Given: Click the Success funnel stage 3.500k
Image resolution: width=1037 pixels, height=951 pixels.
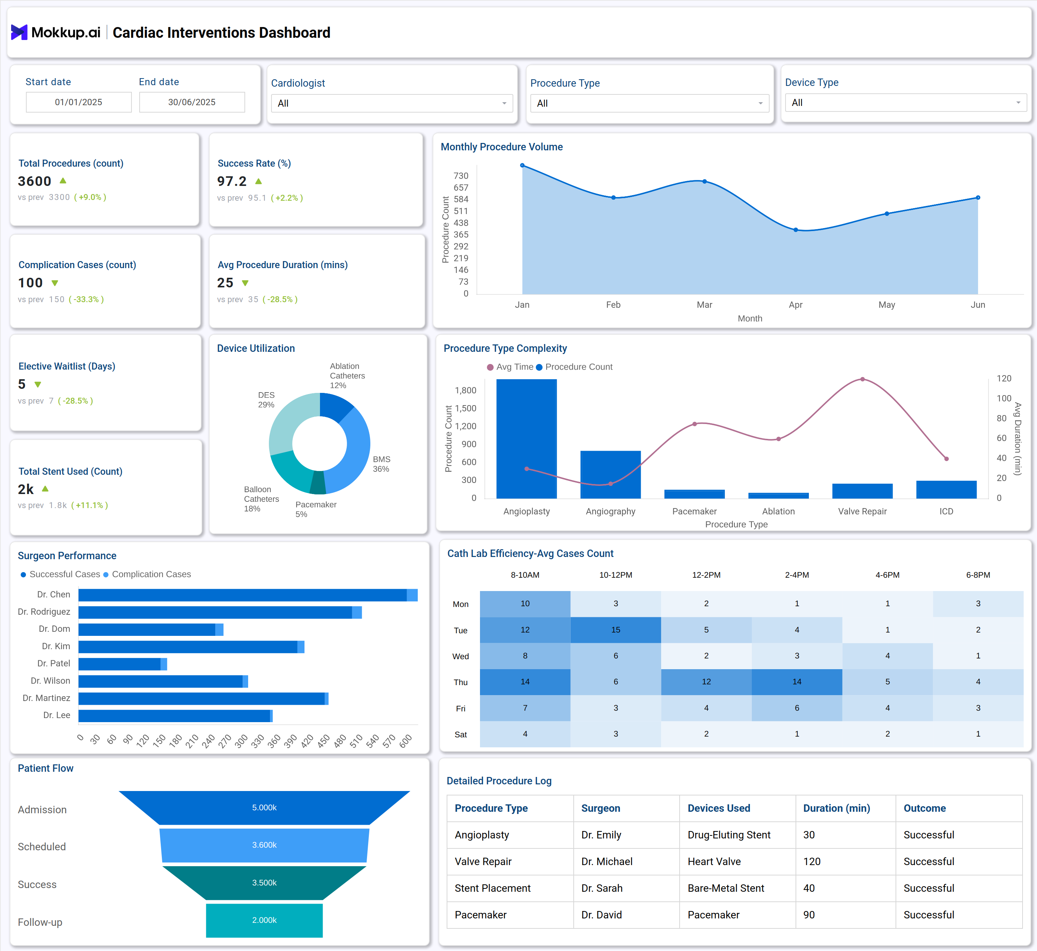Looking at the screenshot, I should point(264,883).
